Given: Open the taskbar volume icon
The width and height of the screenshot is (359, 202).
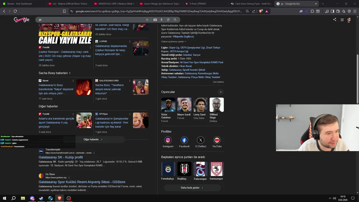Looking at the screenshot, I should (335, 198).
